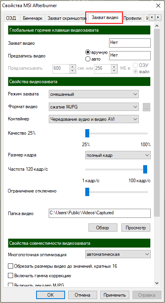Enable Обрезать размеры видео кратных 16 checkbox
Screen dimensions: 165x303
pos(10,266)
